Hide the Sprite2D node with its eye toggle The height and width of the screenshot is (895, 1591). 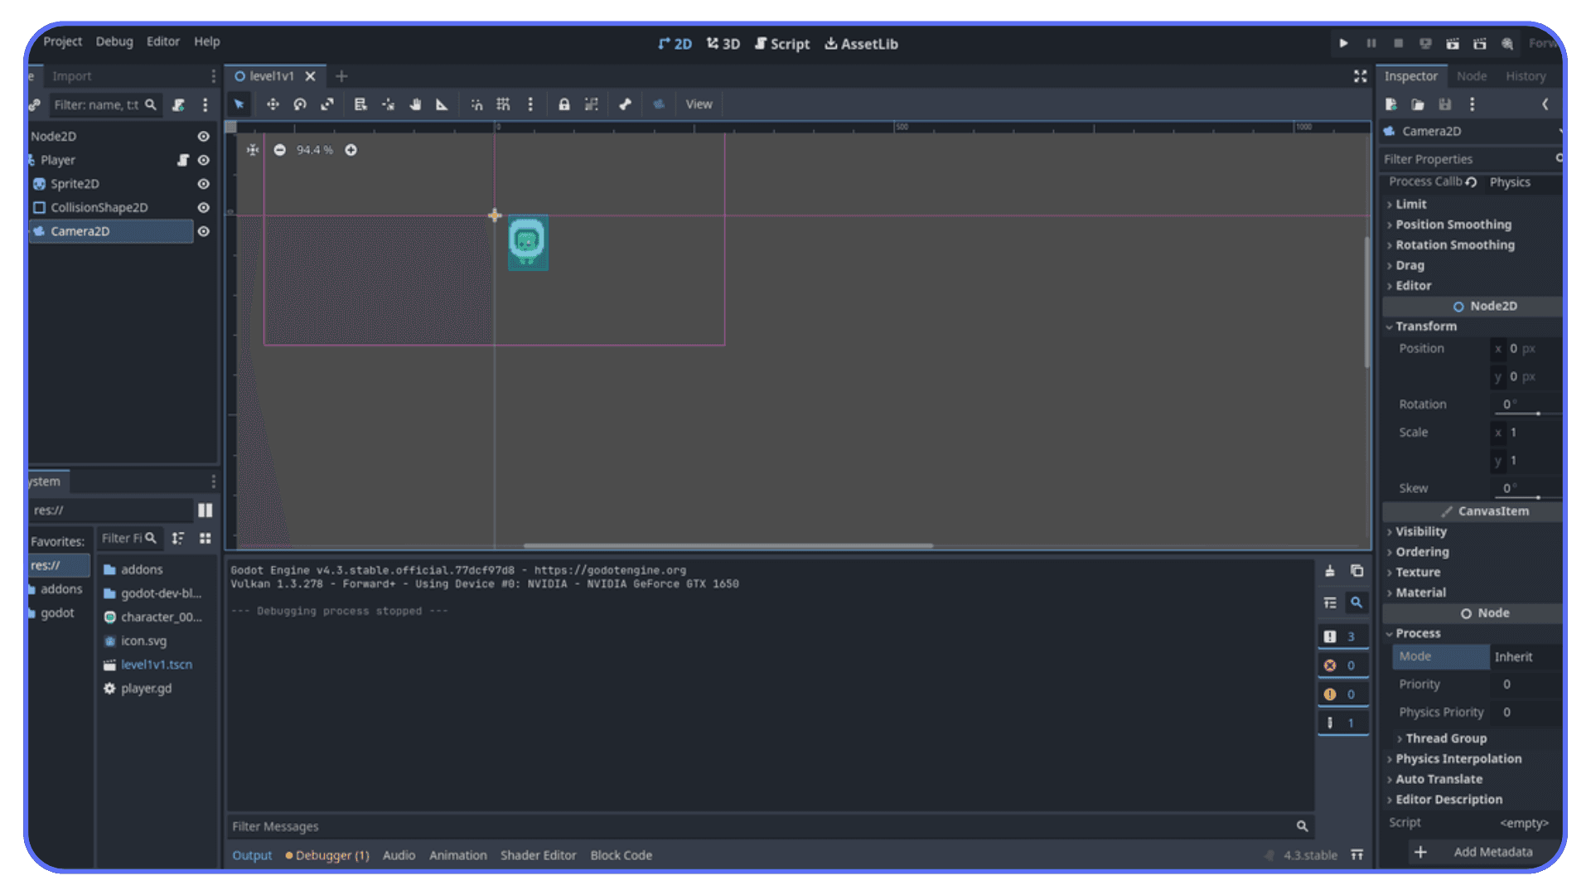point(203,183)
